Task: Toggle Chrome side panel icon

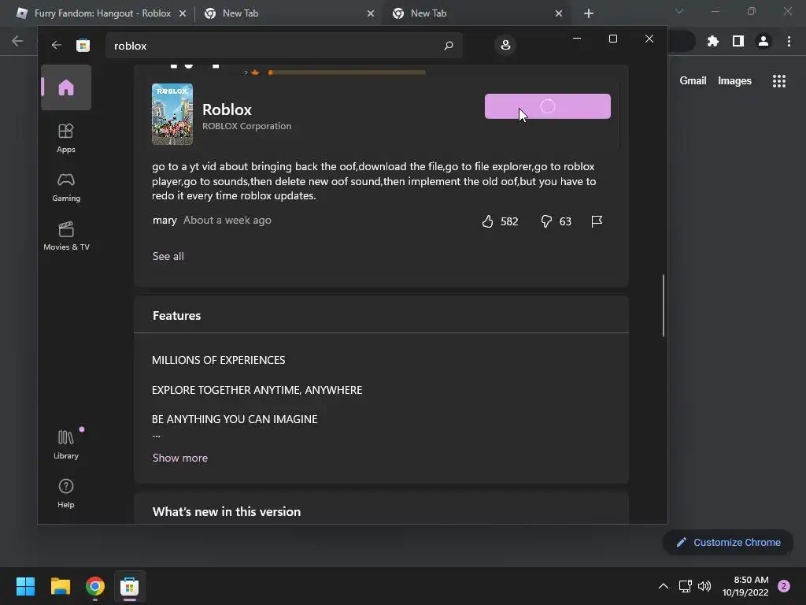Action: (738, 41)
